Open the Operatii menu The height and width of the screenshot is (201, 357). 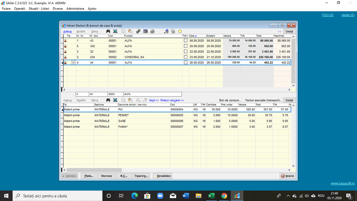(x=20, y=9)
